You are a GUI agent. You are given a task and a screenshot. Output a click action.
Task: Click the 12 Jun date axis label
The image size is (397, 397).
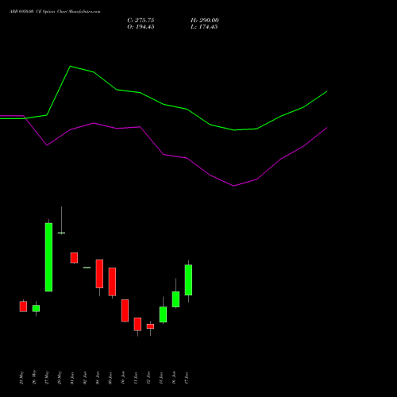point(148,378)
